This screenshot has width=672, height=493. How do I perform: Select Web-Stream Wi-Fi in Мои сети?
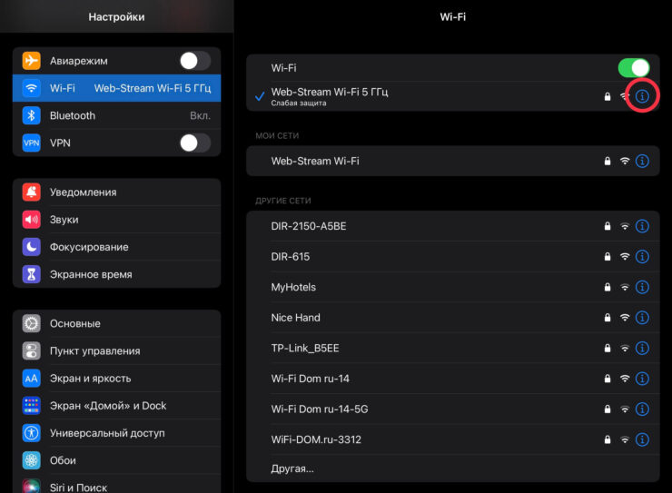click(x=452, y=161)
